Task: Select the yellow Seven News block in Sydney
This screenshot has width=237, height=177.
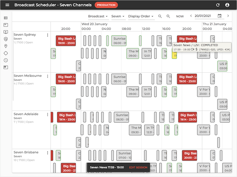Action: tap(174, 55)
